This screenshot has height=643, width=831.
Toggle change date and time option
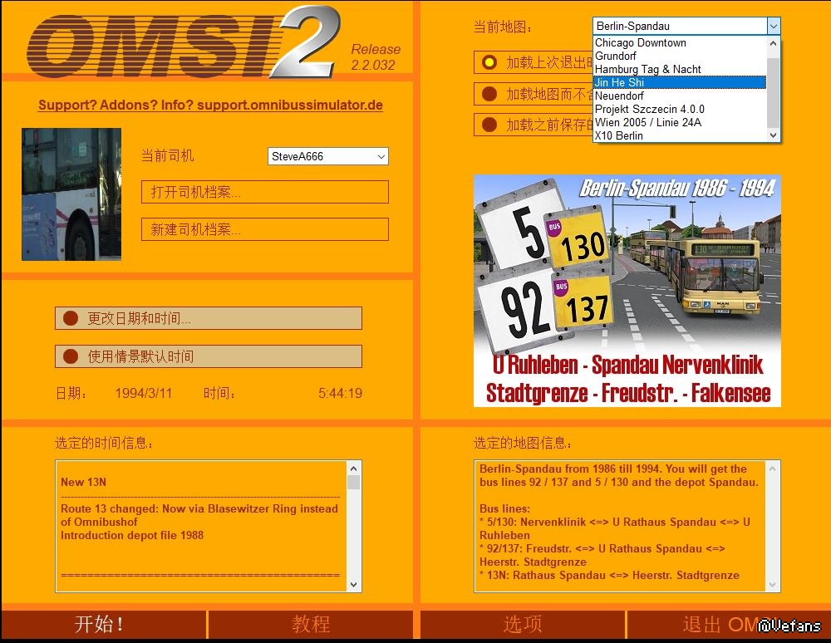[209, 318]
